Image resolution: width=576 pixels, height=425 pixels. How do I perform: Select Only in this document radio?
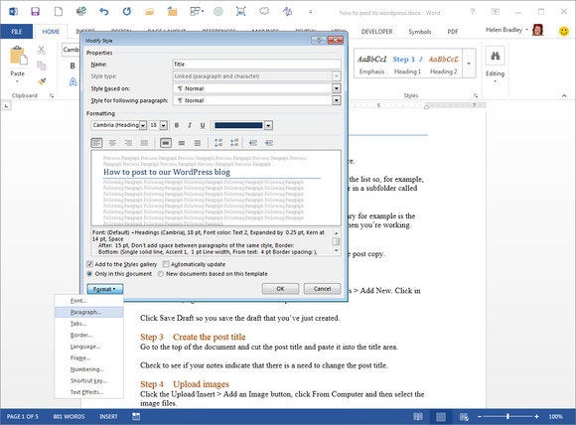(89, 274)
